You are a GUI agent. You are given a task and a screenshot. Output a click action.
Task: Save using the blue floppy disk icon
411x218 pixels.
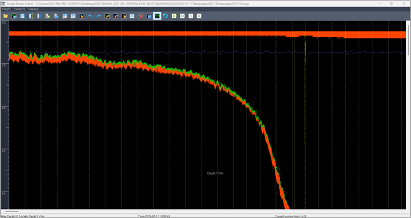[x=22, y=16]
